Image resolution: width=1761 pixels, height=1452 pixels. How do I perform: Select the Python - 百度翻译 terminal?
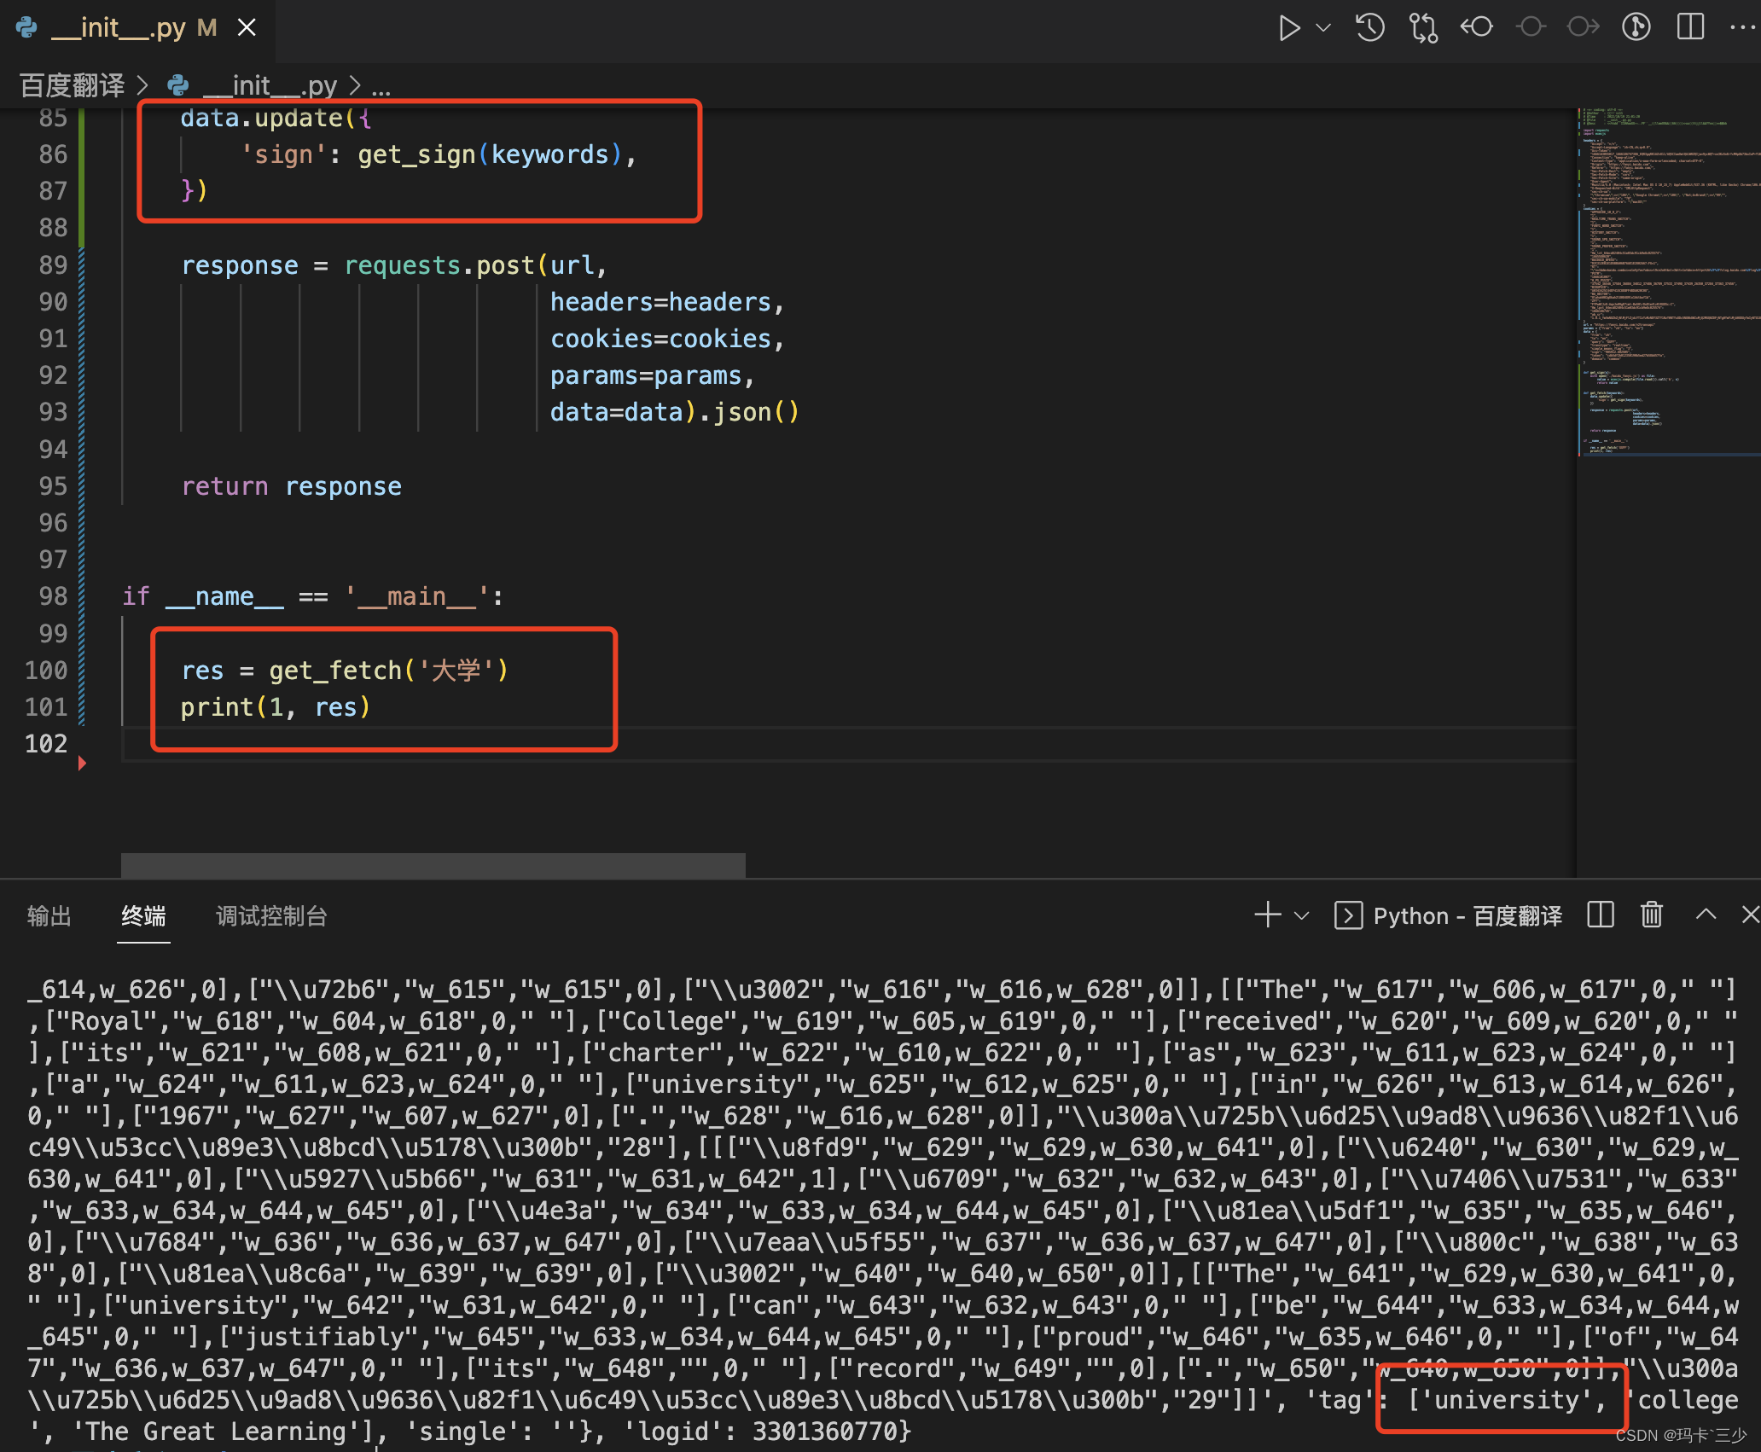click(x=1448, y=915)
